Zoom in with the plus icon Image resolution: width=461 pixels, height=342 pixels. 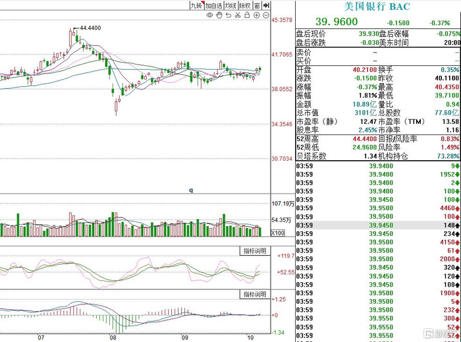click(257, 15)
